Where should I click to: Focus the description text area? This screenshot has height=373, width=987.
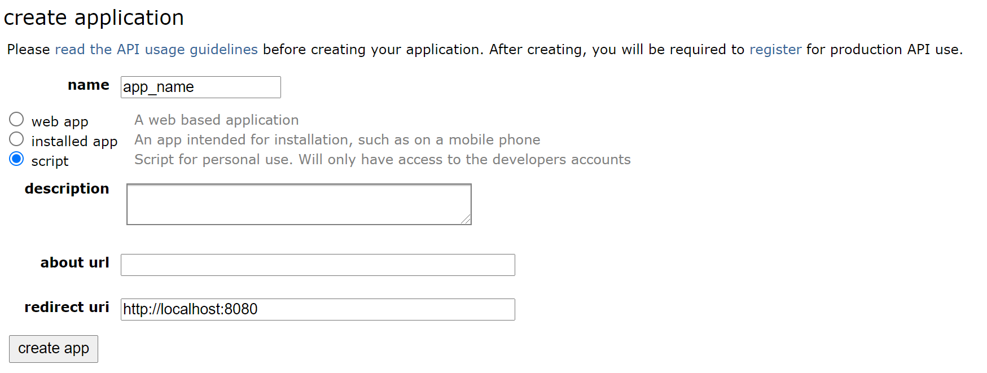click(x=298, y=204)
